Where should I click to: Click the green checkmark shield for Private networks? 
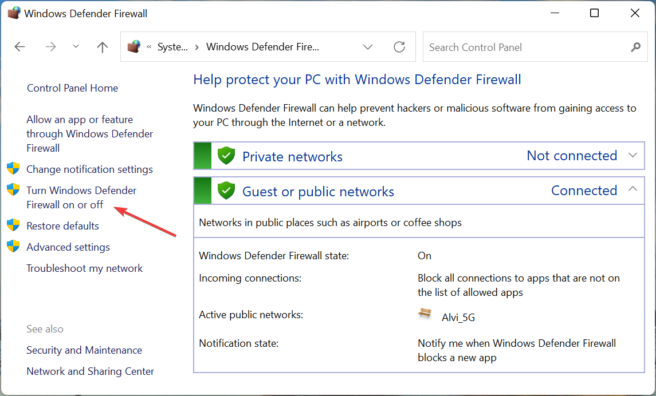pyautogui.click(x=226, y=155)
